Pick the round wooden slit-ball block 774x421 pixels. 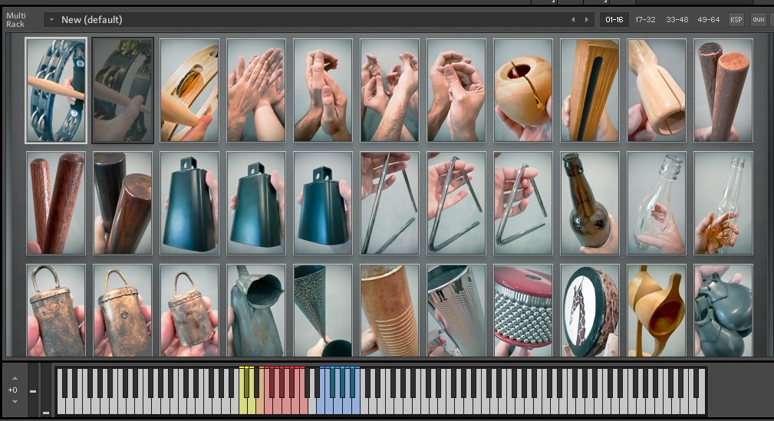(x=522, y=90)
